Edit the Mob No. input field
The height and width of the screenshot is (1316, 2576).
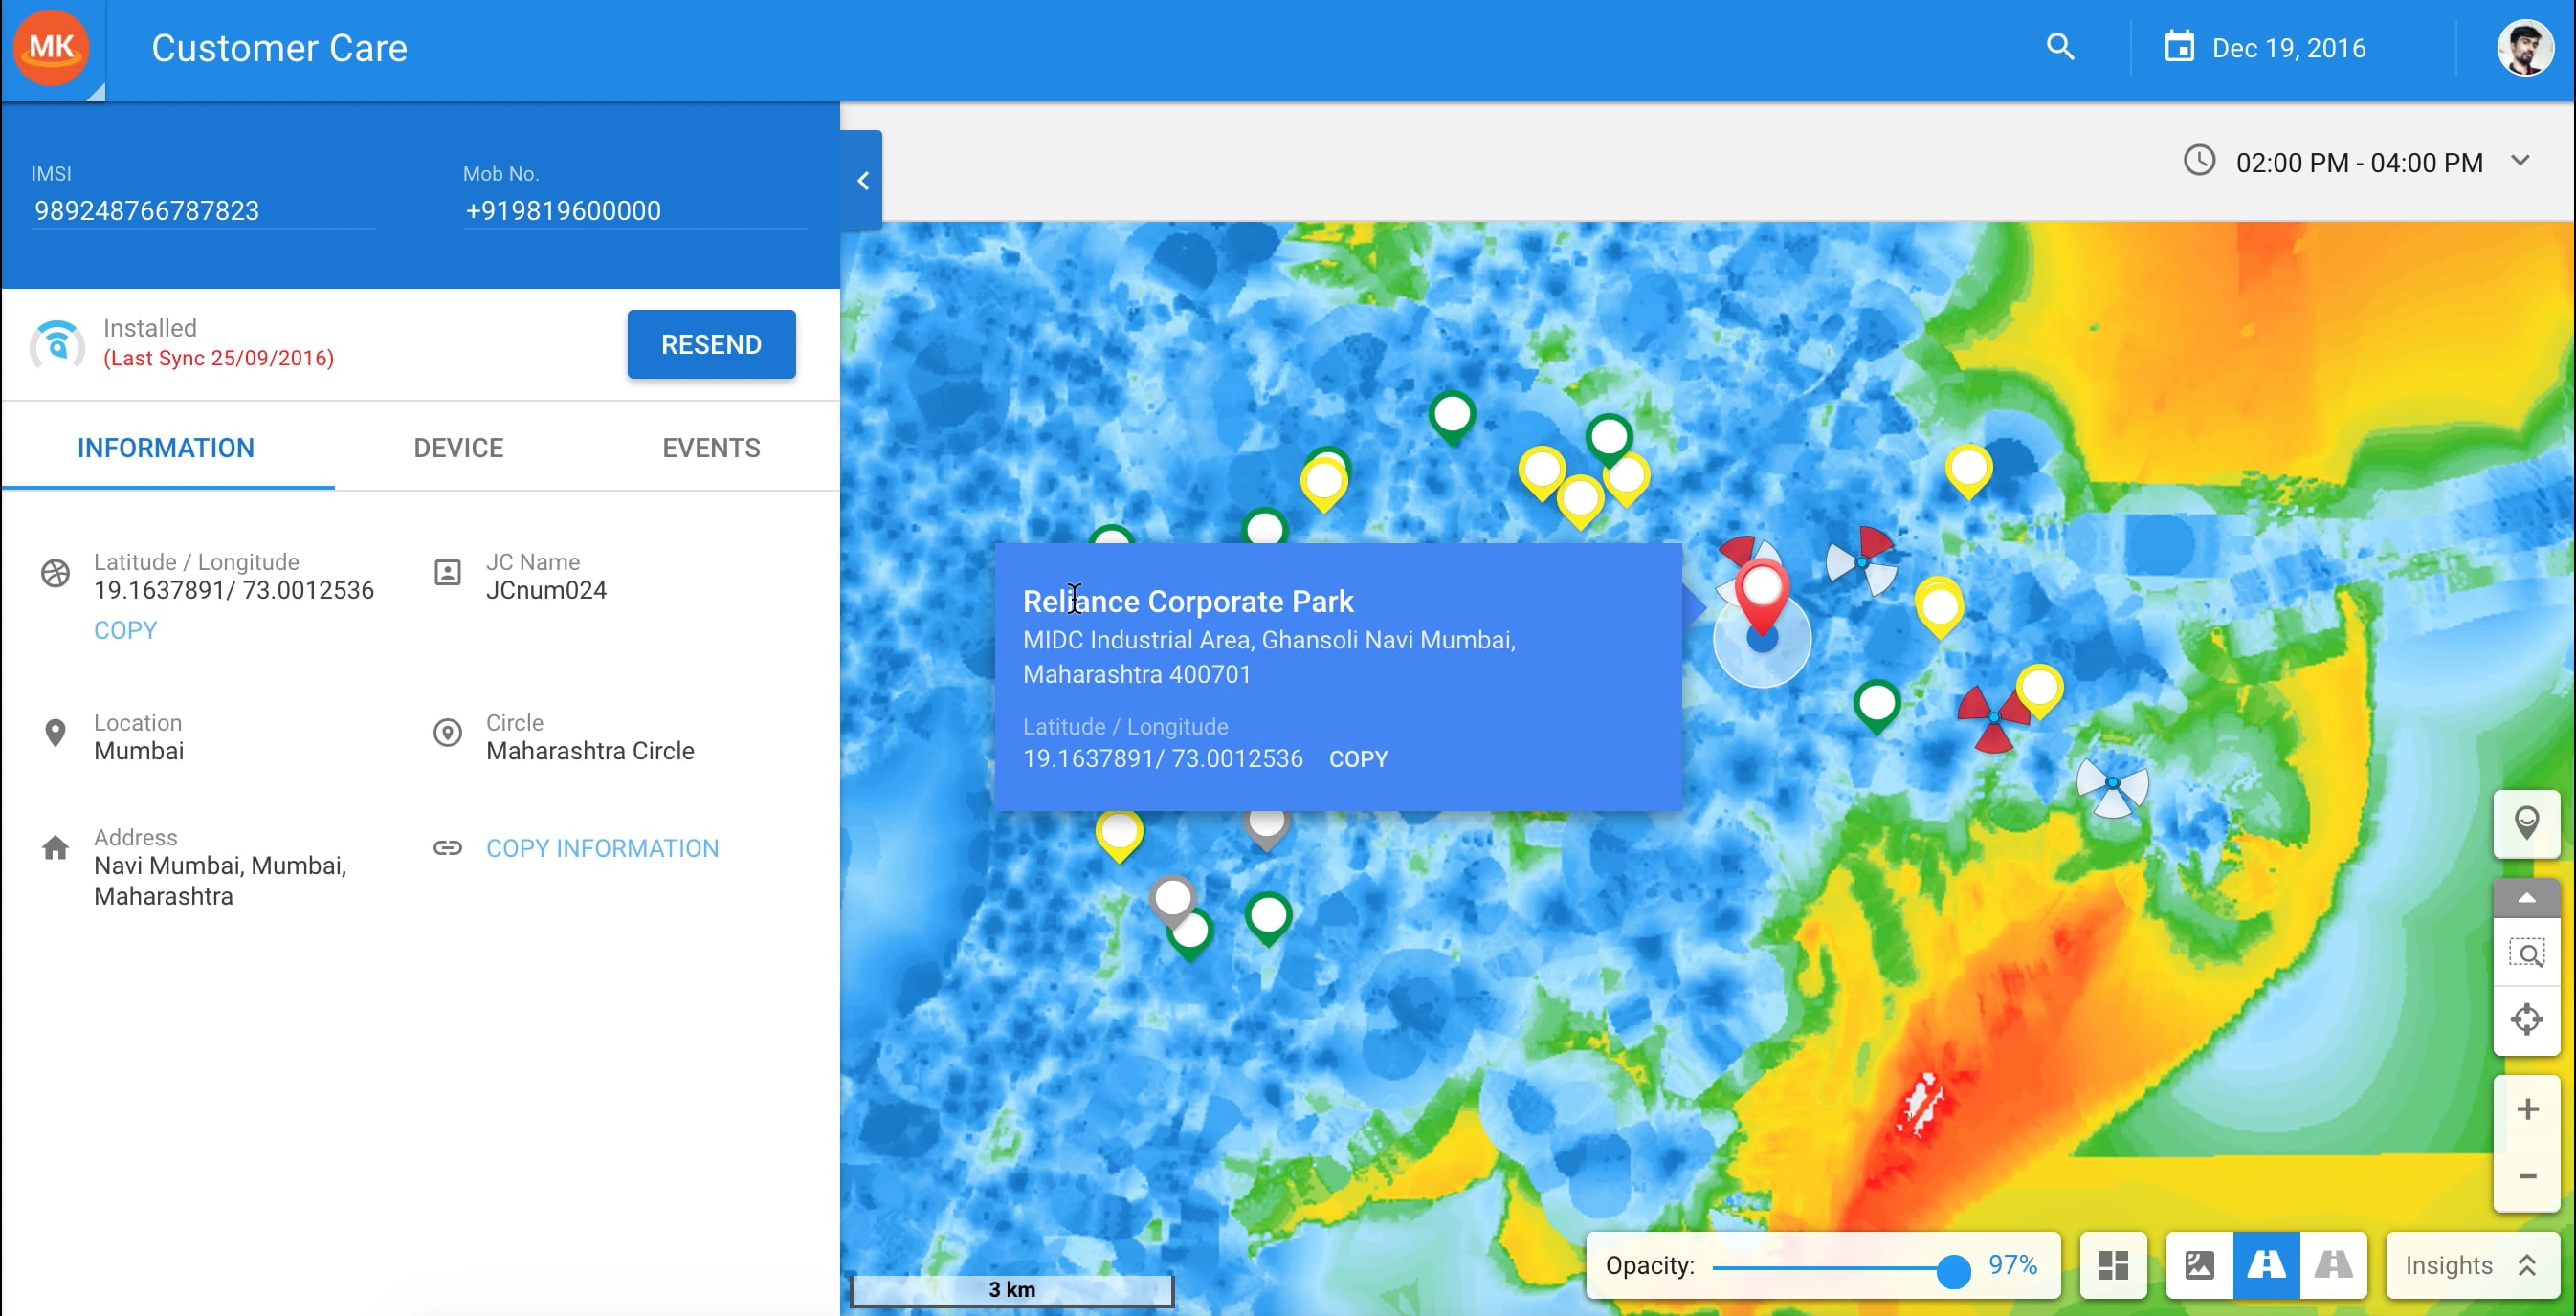634,210
